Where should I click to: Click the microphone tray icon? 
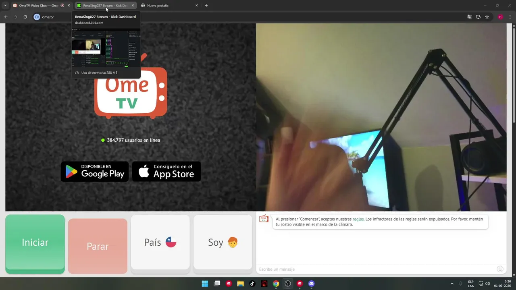click(461, 284)
